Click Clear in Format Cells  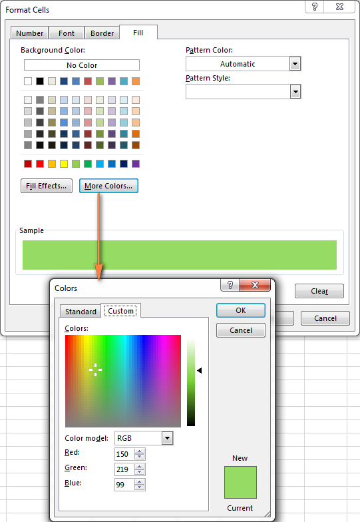click(319, 291)
